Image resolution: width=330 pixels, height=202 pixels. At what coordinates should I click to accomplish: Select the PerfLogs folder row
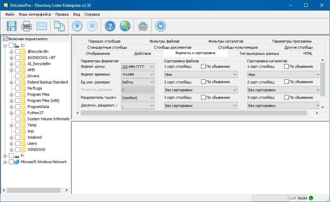coord(35,88)
